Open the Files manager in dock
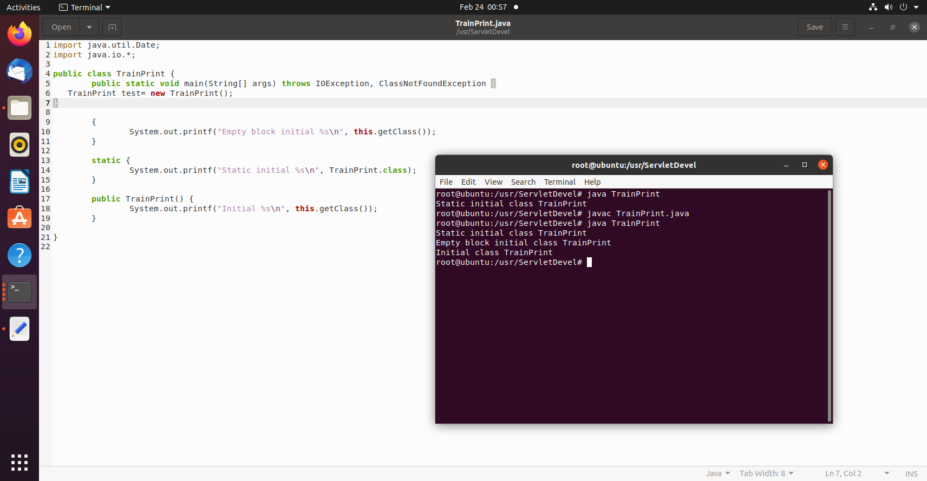927x481 pixels. 19,108
